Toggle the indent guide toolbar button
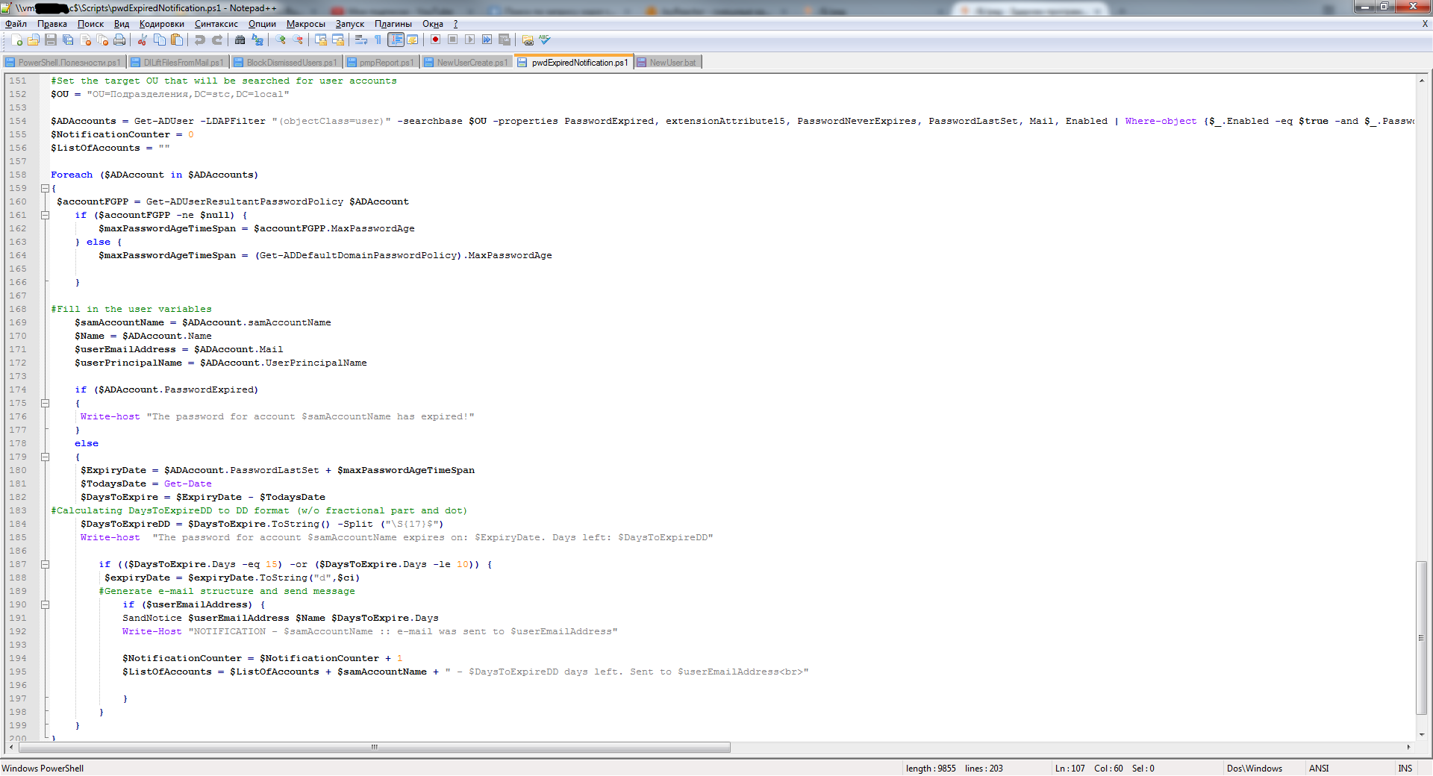This screenshot has height=776, width=1433. 396,40
